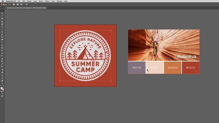Select the Paintbrush tool

[x=2, y=35]
